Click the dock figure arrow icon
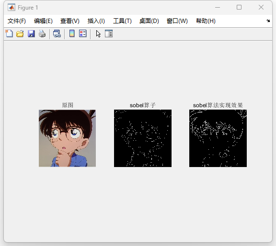 coord(268,21)
